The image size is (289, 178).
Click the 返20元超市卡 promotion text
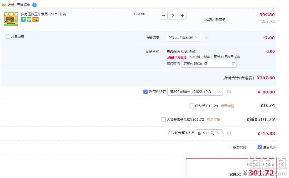[215, 19]
